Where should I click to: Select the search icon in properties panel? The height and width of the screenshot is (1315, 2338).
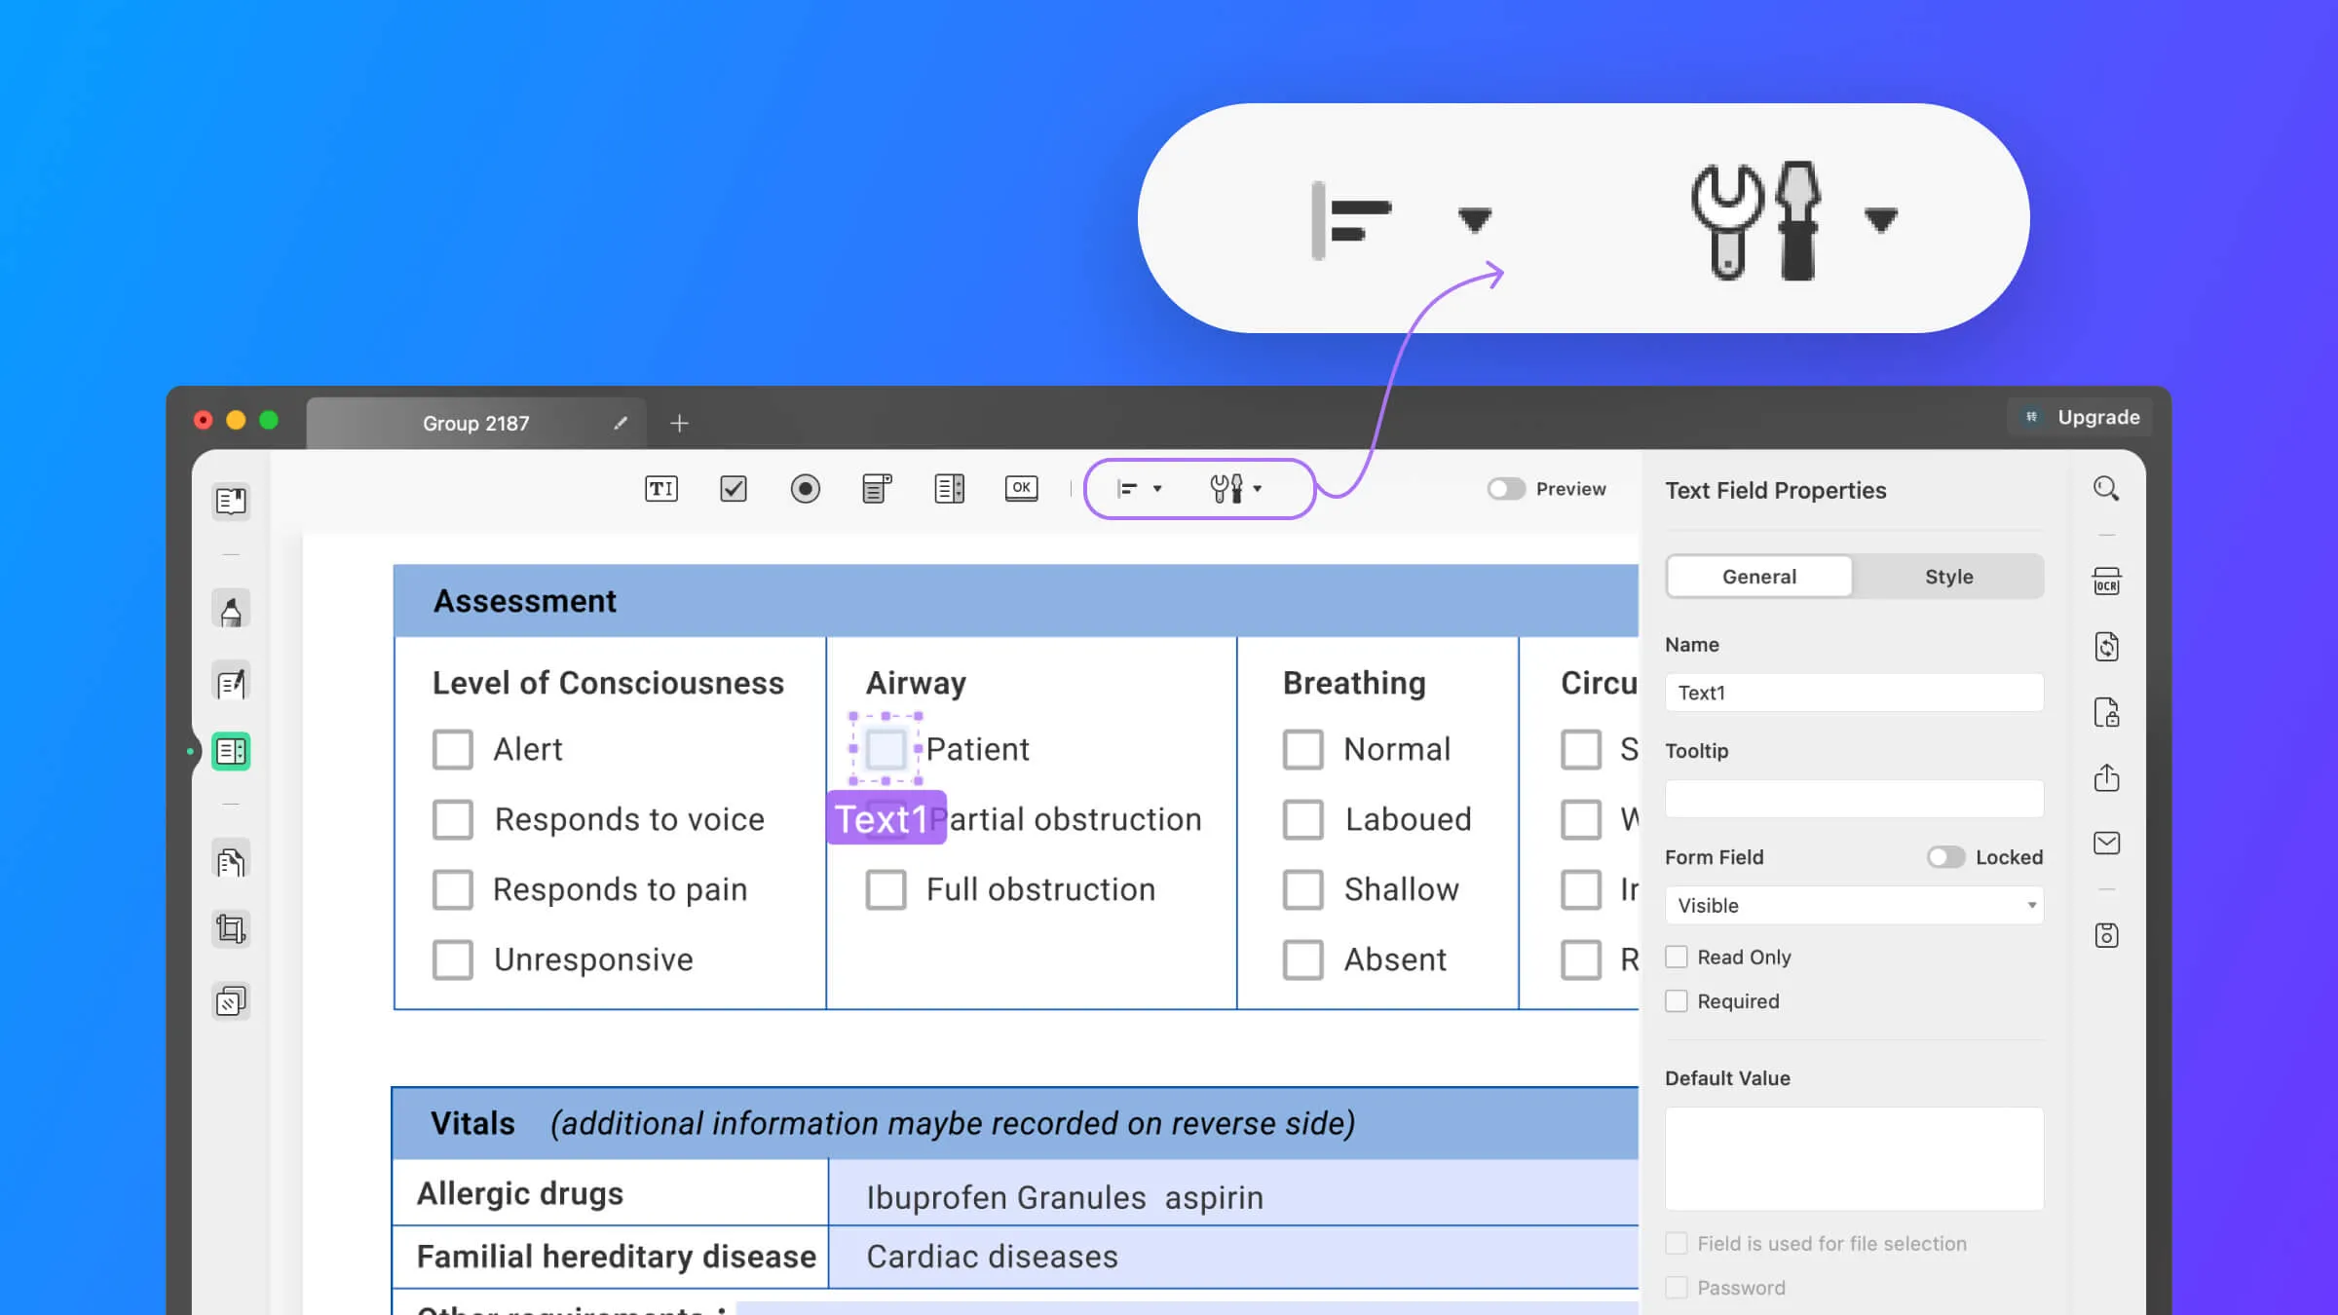2105,488
